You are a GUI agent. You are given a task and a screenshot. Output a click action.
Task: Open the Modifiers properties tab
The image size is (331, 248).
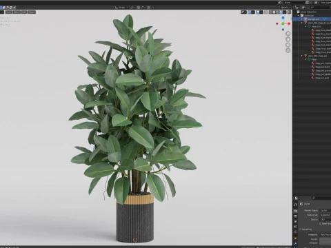point(296,243)
